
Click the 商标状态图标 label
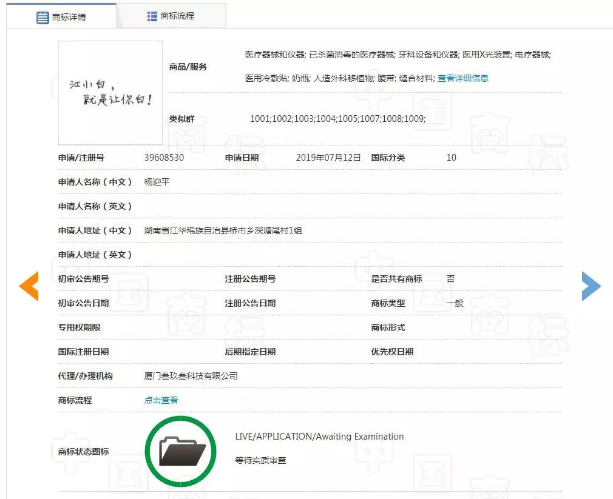click(x=83, y=451)
